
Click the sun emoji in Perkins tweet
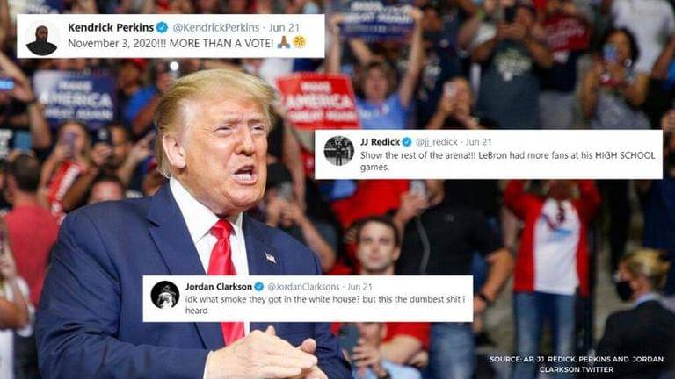point(299,42)
